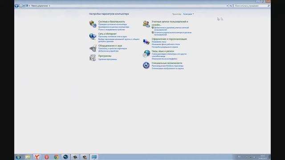Open Система и безопасность heading link
Screen dimensions: 285x160
111,22
